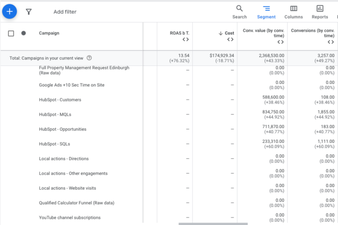
Task: Expand ROAS b T. column width arrows
Action: (186, 40)
